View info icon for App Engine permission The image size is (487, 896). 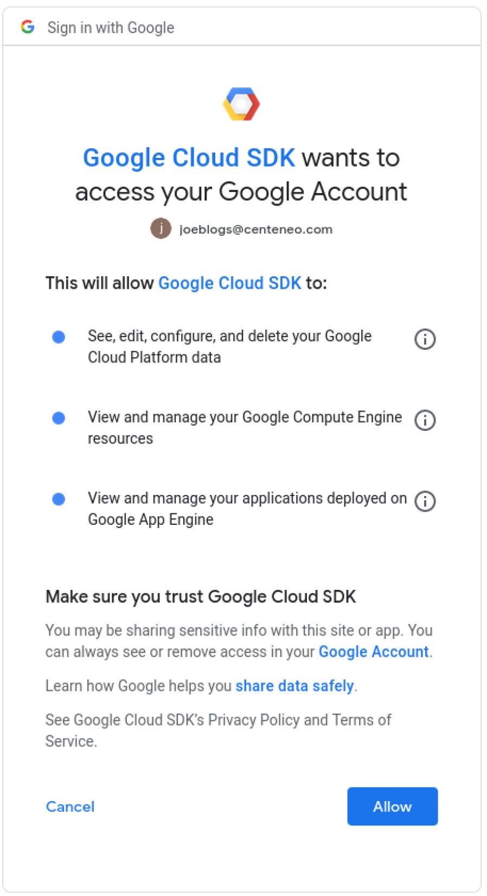425,501
